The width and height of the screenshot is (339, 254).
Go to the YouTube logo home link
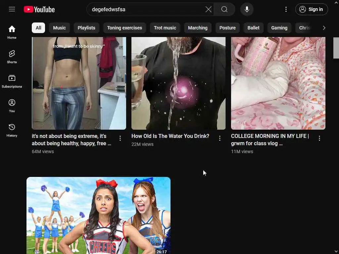[x=39, y=9]
